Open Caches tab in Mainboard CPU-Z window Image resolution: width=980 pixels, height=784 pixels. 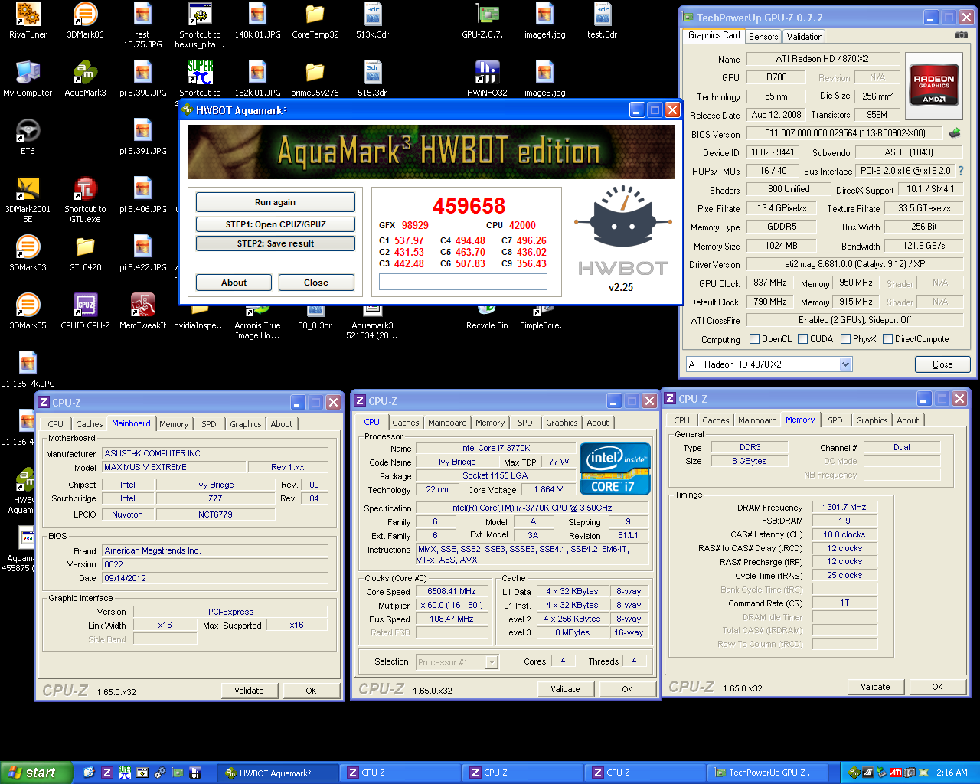coord(90,424)
